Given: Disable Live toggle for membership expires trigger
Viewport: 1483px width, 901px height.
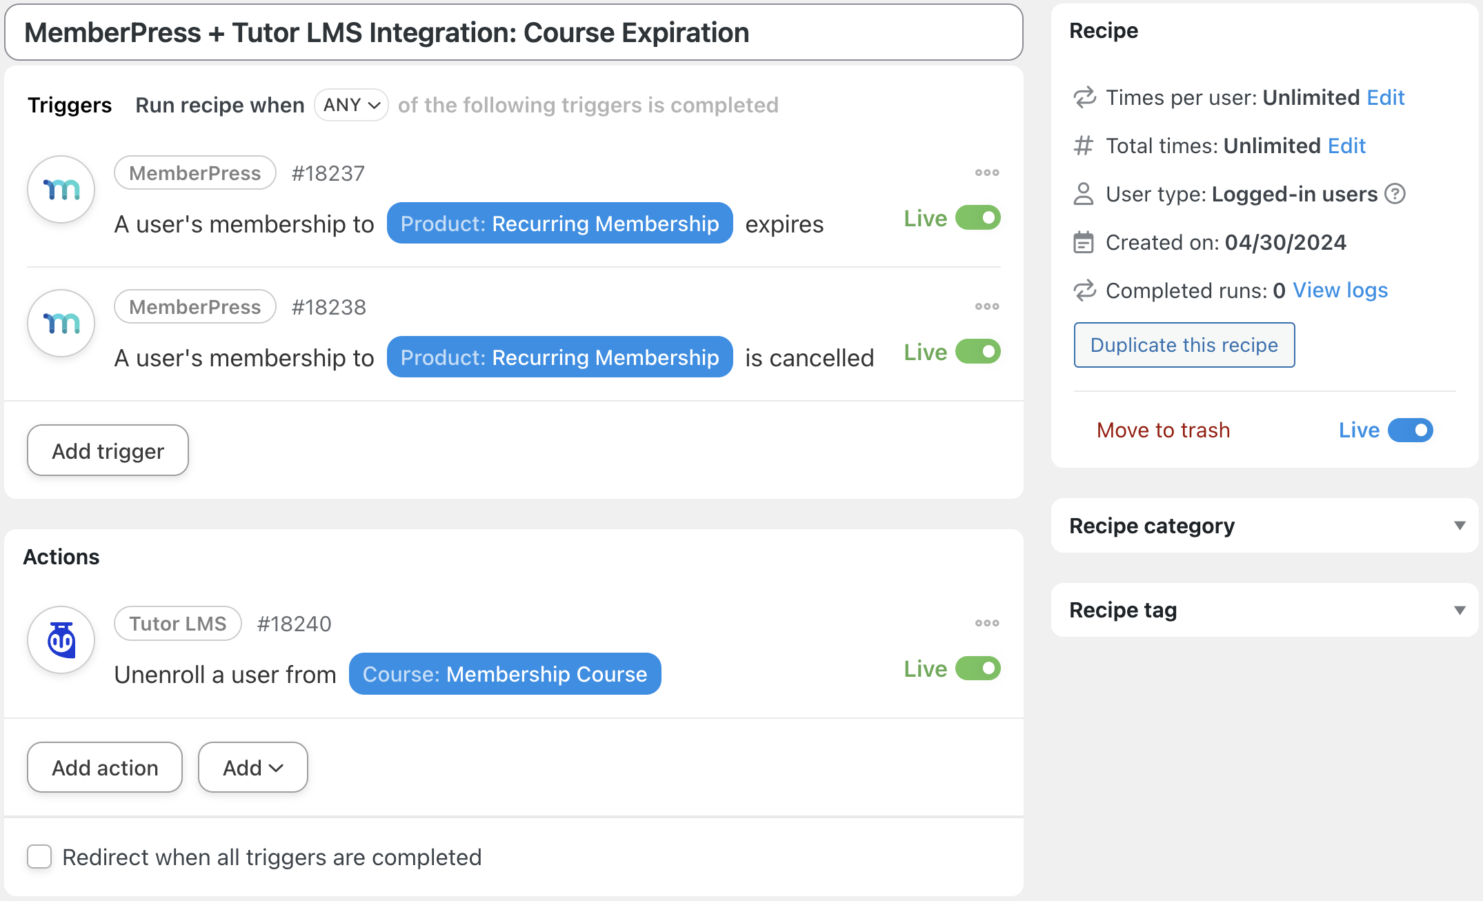Looking at the screenshot, I should click(x=977, y=218).
